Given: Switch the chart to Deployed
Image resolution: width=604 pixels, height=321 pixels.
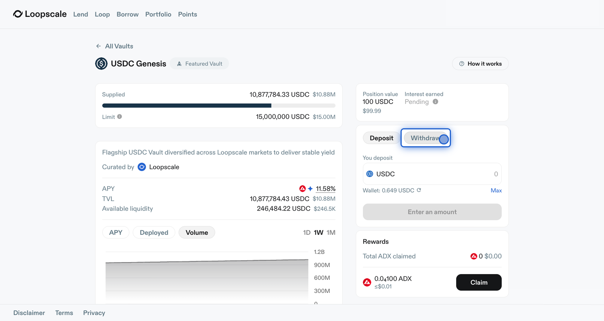Looking at the screenshot, I should pyautogui.click(x=154, y=232).
